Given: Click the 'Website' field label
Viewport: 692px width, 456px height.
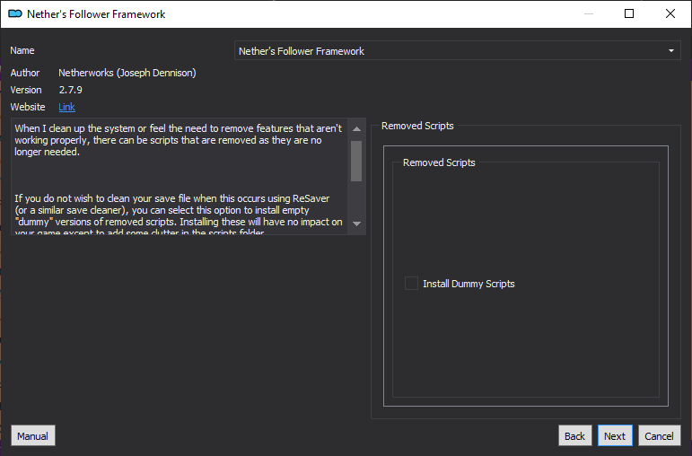Looking at the screenshot, I should [x=27, y=107].
